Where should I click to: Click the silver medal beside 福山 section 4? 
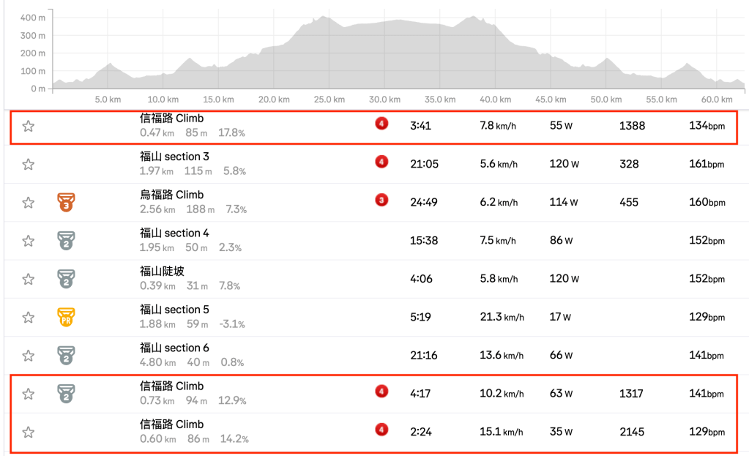click(x=67, y=241)
